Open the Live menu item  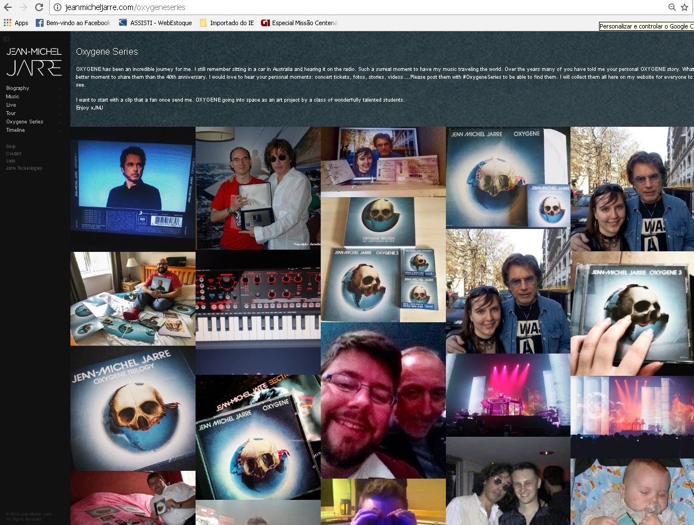11,105
